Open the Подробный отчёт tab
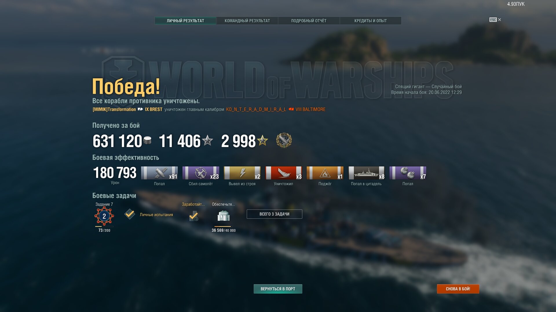The width and height of the screenshot is (556, 312). (309, 21)
